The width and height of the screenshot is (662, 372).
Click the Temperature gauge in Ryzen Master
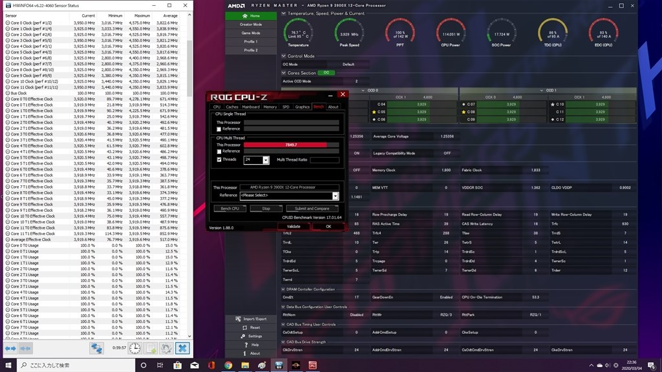298,32
